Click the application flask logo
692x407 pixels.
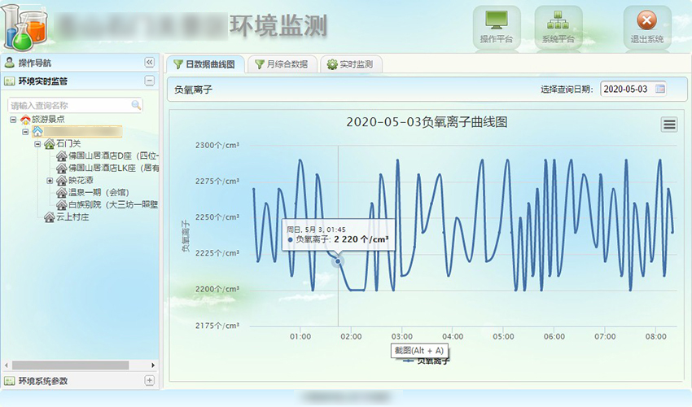click(24, 28)
